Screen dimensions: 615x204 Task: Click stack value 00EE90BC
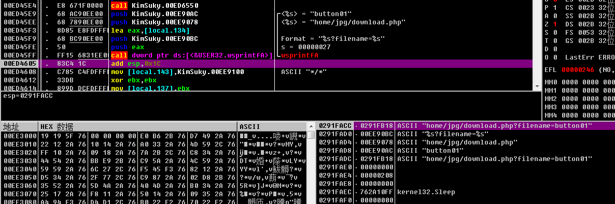pos(377,134)
